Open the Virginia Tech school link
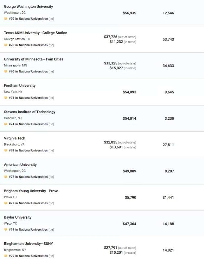This screenshot has height=263, width=204. pos(15,138)
